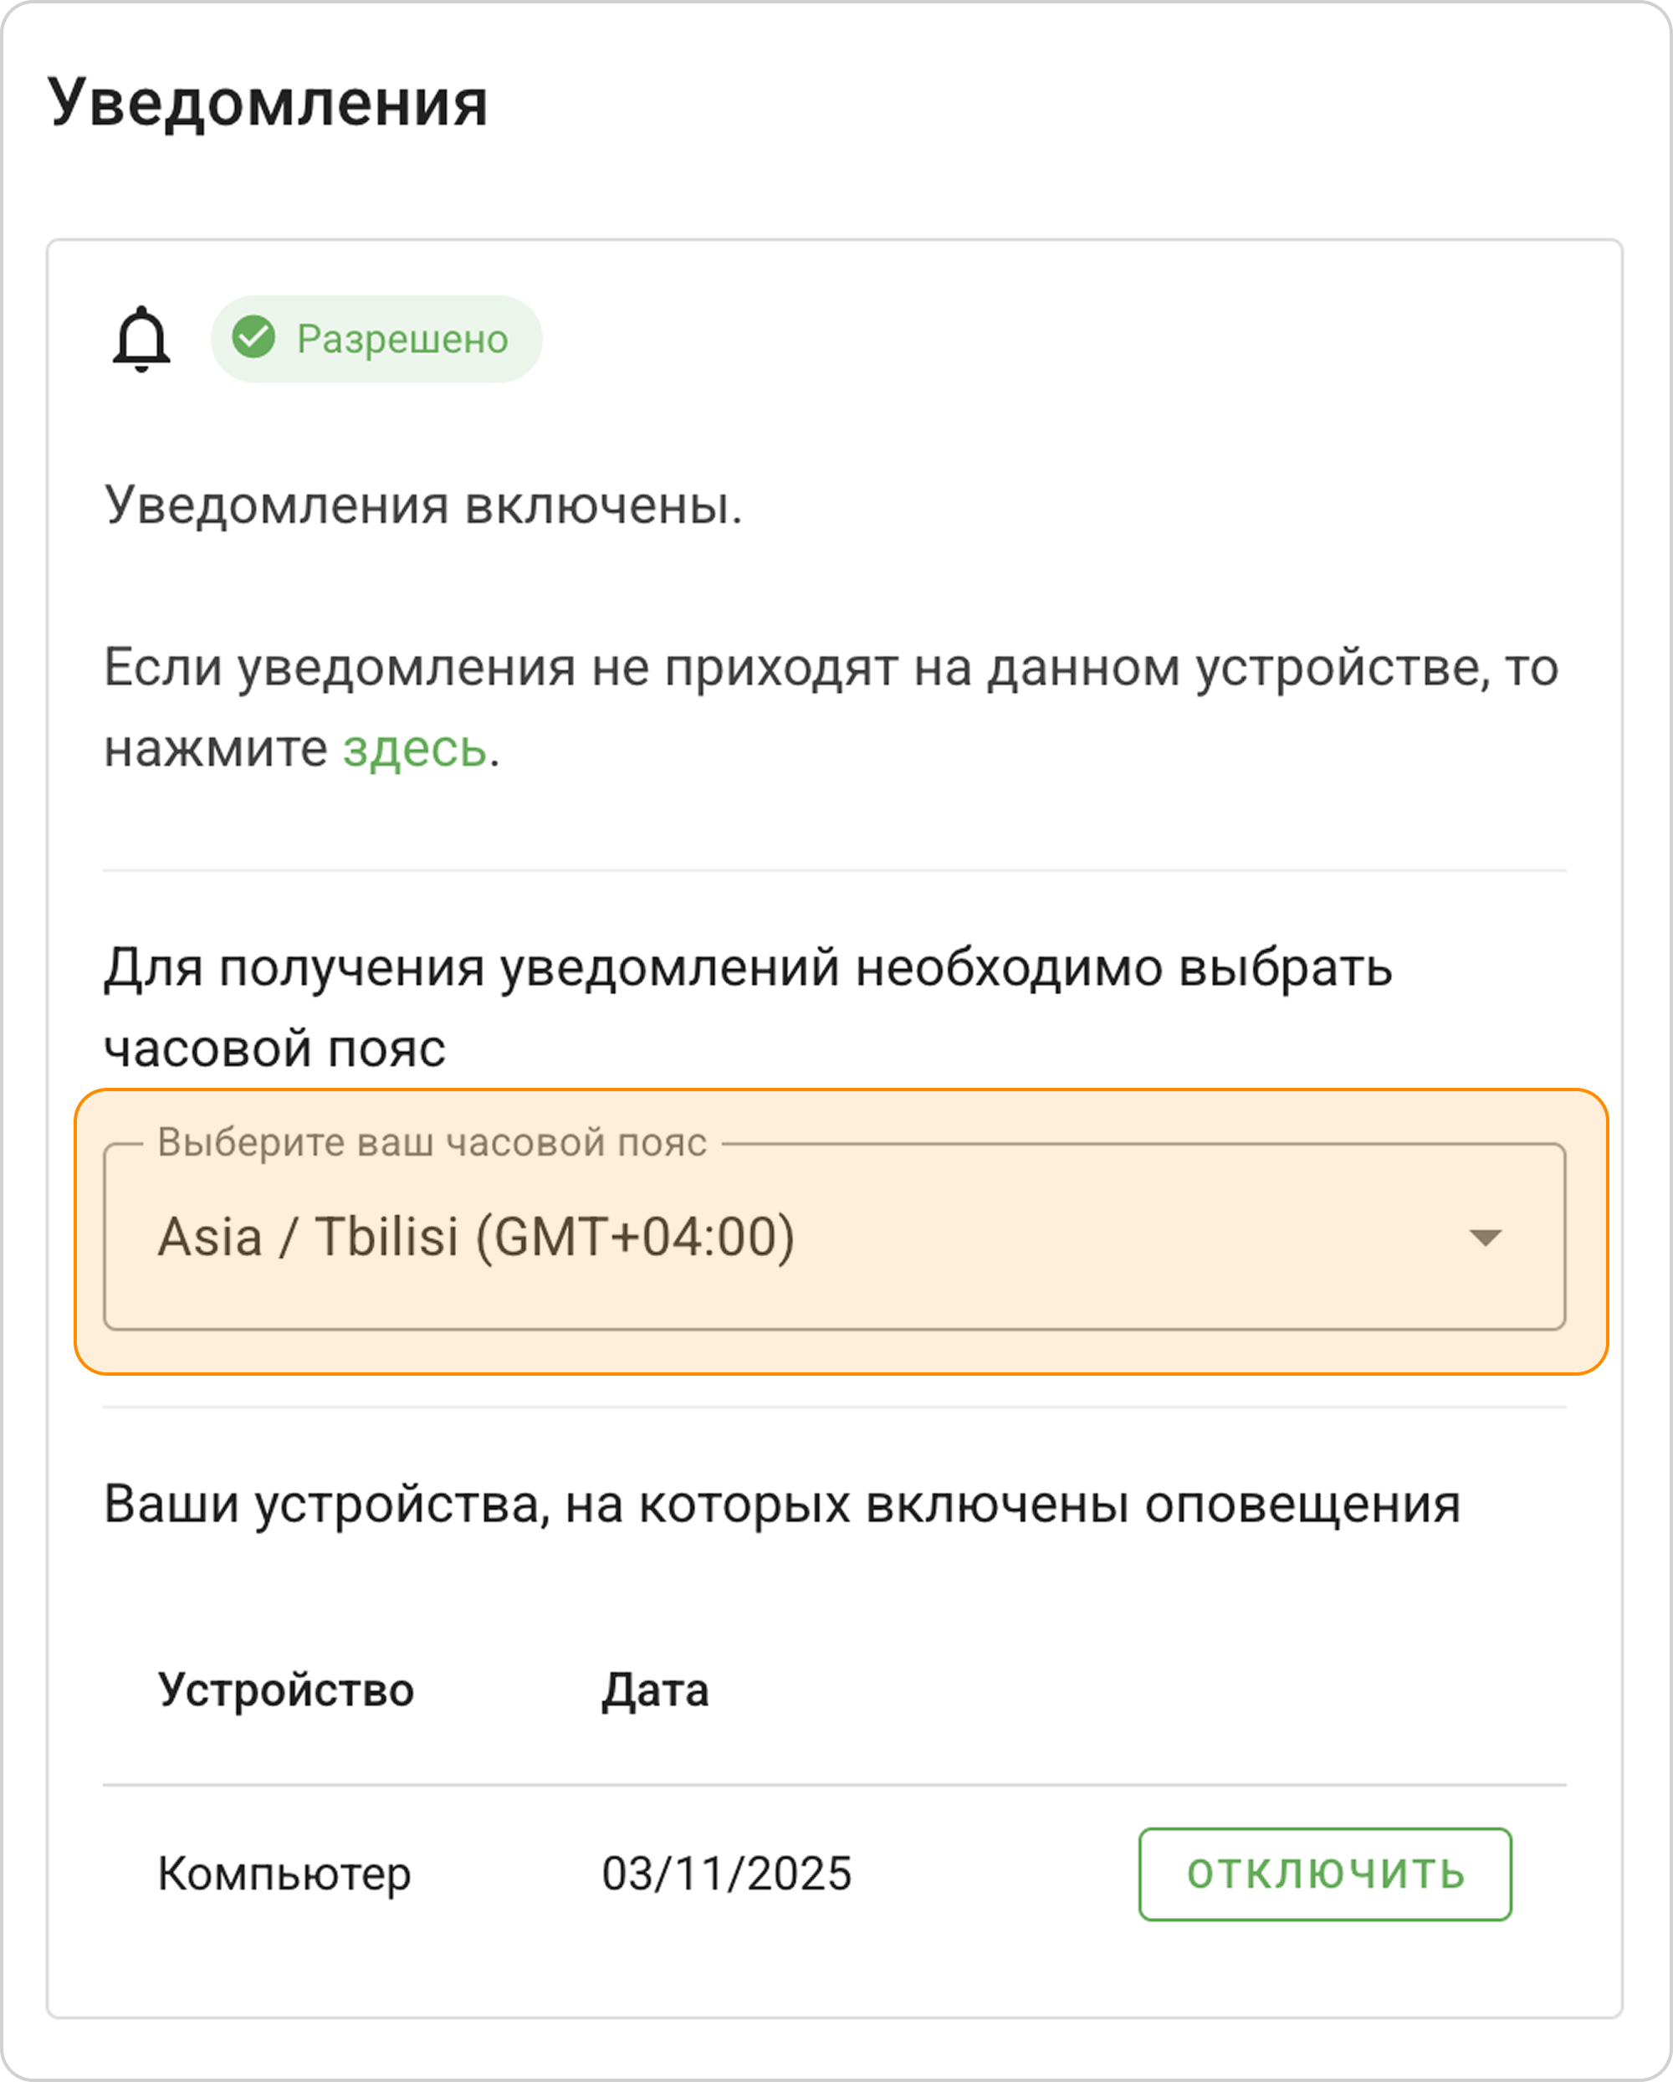This screenshot has width=1673, height=2082.
Task: Click the "Уведомления включены." status text
Action: [422, 505]
